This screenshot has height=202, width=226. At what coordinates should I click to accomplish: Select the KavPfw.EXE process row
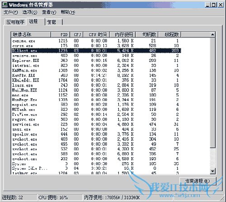coord(96,75)
